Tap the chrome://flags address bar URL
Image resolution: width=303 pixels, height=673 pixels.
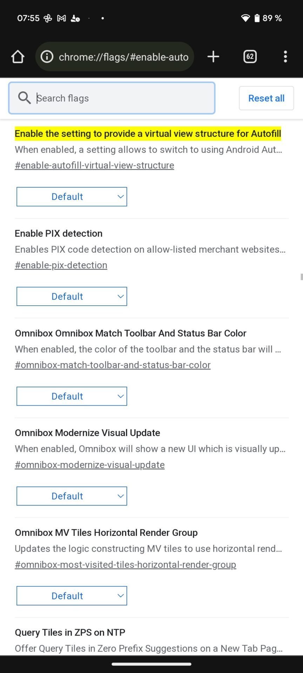click(x=123, y=57)
